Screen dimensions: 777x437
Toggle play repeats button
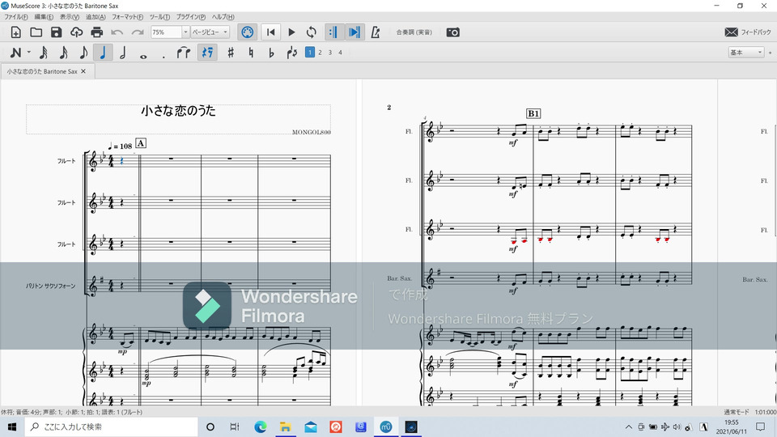click(333, 32)
